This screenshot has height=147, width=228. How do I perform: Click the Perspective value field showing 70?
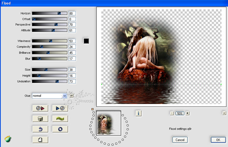point(72,24)
